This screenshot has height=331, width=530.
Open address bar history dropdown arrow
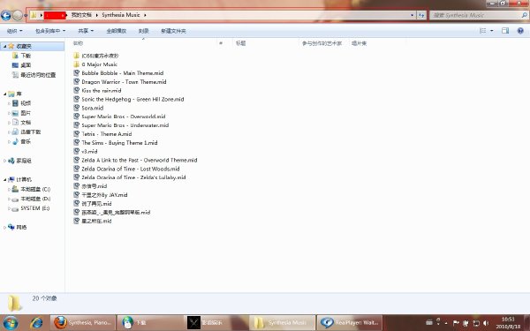coord(412,15)
